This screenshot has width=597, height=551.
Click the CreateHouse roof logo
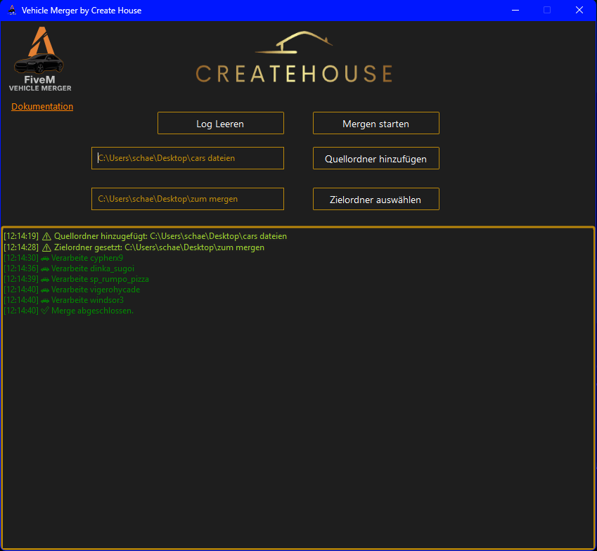294,44
